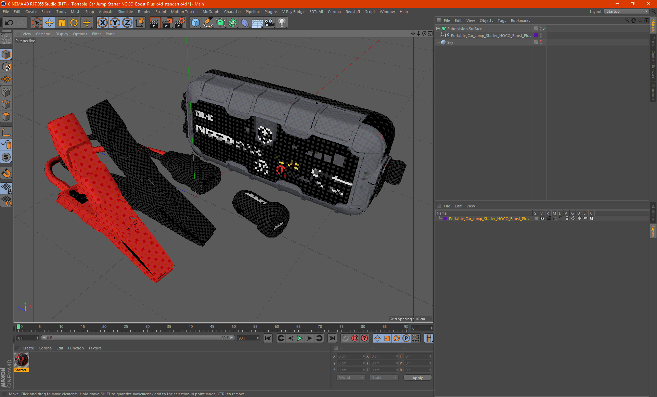
Task: Open the Render menu
Action: click(144, 12)
